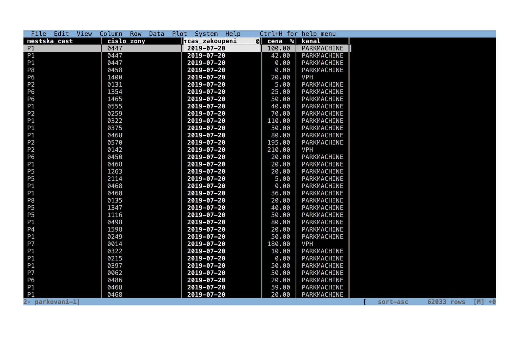
Task: Select the zone cell 2114
Action: pyautogui.click(x=115, y=179)
